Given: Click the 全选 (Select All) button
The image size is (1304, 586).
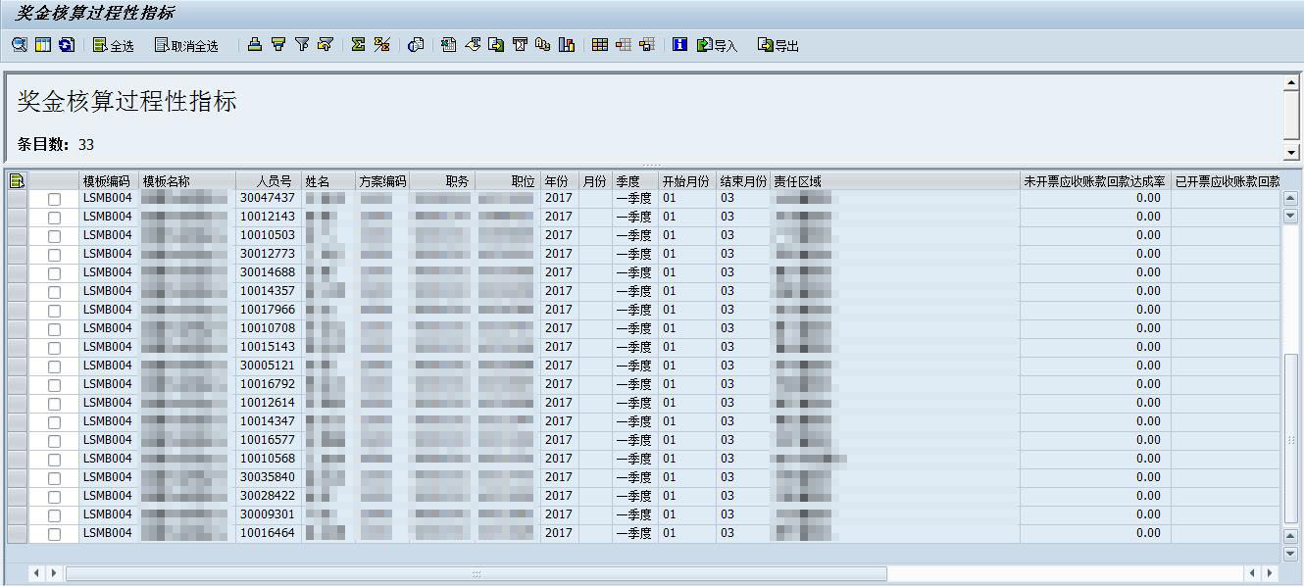Looking at the screenshot, I should pyautogui.click(x=114, y=45).
